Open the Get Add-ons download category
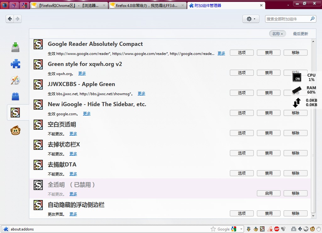This screenshot has width=322, height=233. pos(15,47)
